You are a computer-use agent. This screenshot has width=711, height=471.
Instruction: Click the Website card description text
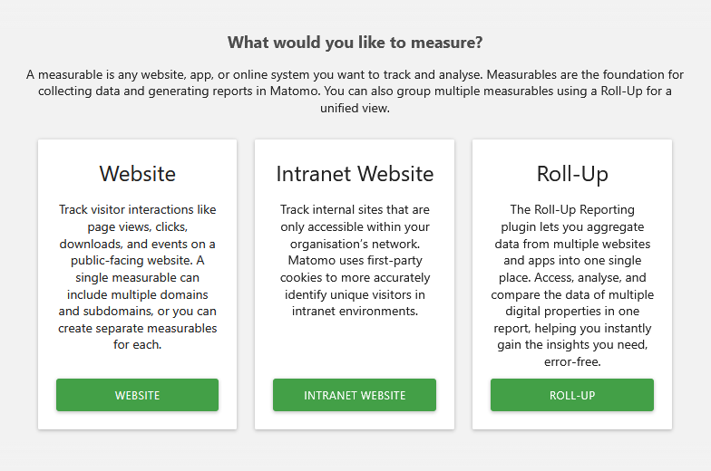click(137, 276)
